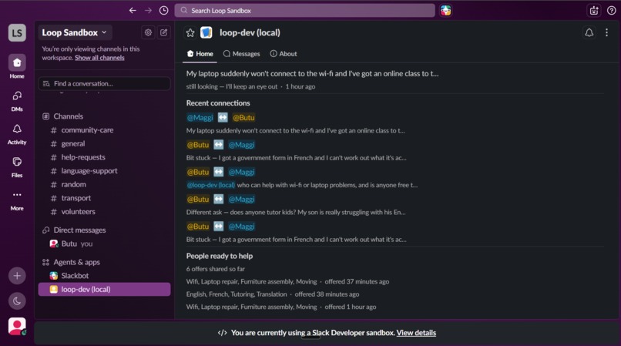
Task: Expand the Loop Sandbox workspace menu
Action: [75, 32]
